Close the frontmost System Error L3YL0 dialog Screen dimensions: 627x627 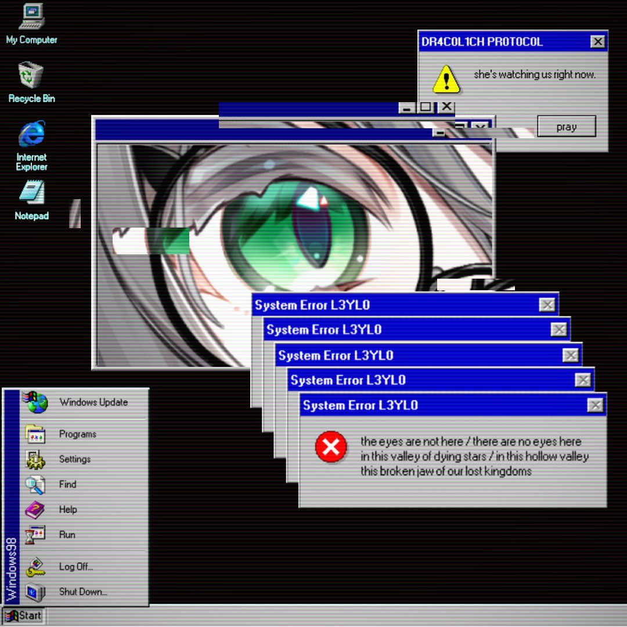[595, 405]
